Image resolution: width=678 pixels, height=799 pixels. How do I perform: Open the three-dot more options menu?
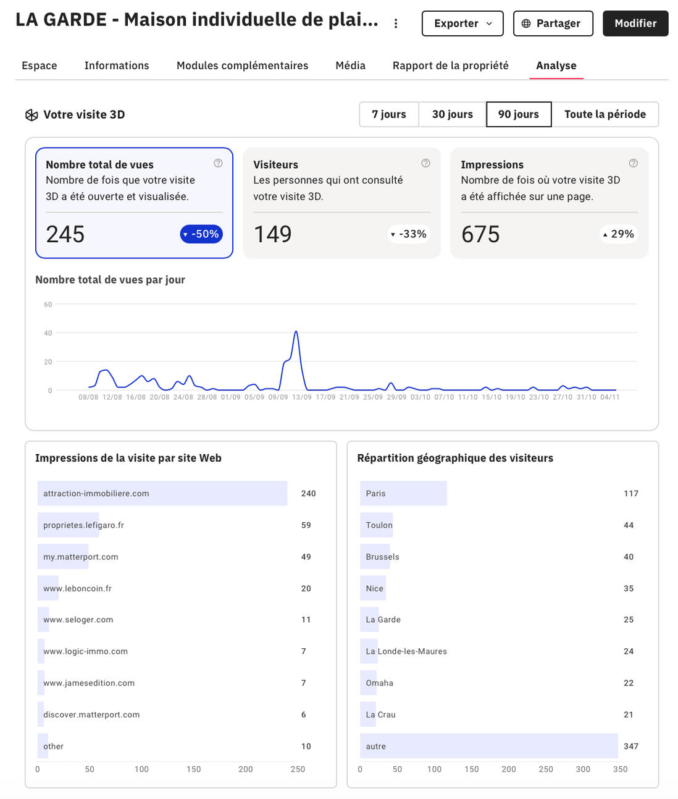point(396,23)
